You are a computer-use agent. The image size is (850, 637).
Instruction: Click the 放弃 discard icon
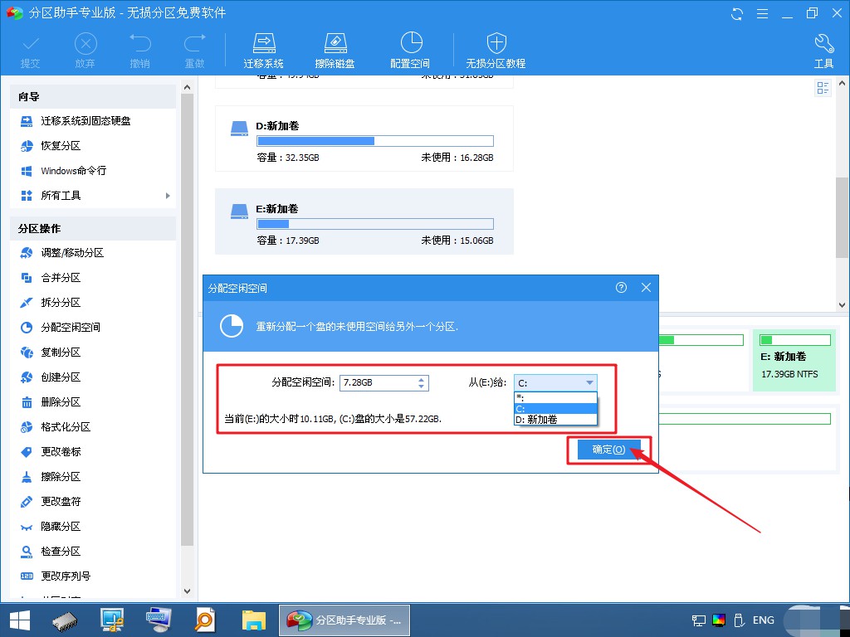[85, 51]
